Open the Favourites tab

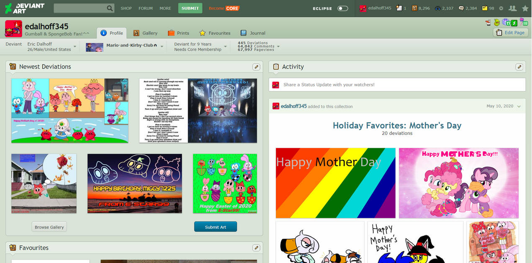(x=215, y=33)
